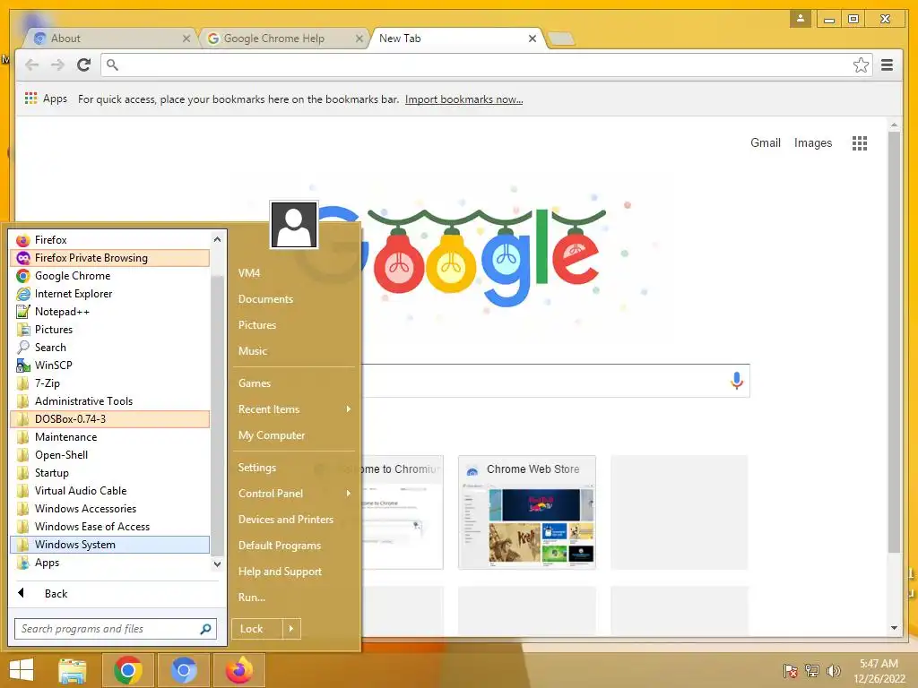Open the Images link
The image size is (918, 688).
(x=812, y=143)
